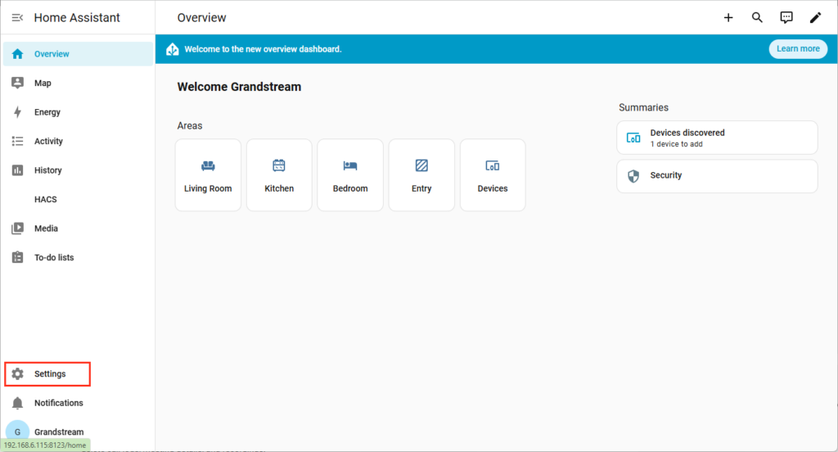Image resolution: width=838 pixels, height=452 pixels.
Task: Collapse the sidebar with the menu icon
Action: pyautogui.click(x=18, y=18)
